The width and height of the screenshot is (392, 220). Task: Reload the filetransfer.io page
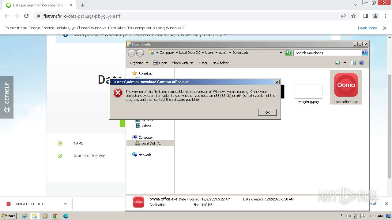[x=26, y=16]
